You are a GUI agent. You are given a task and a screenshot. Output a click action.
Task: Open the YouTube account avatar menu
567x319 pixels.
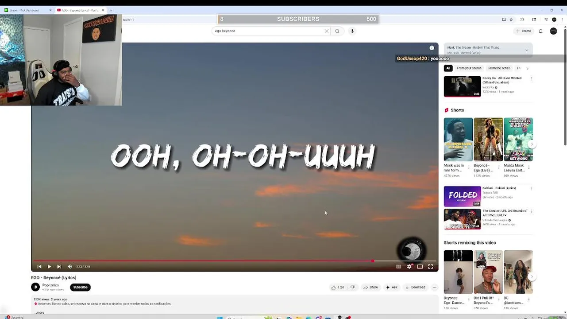[x=553, y=31]
